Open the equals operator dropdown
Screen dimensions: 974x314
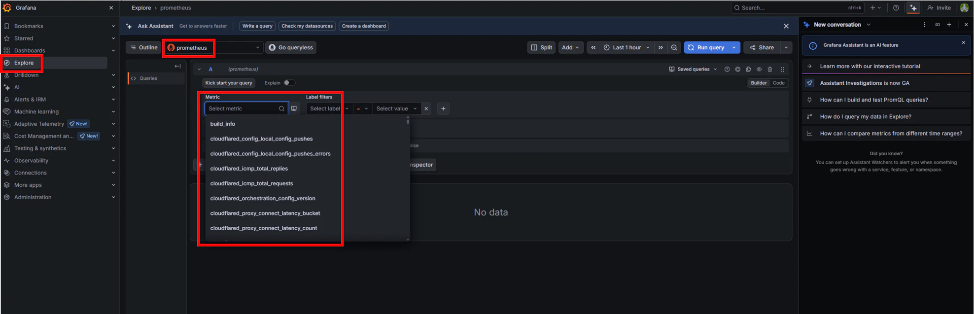point(362,108)
